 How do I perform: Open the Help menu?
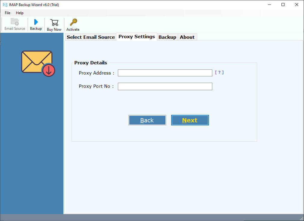click(20, 13)
